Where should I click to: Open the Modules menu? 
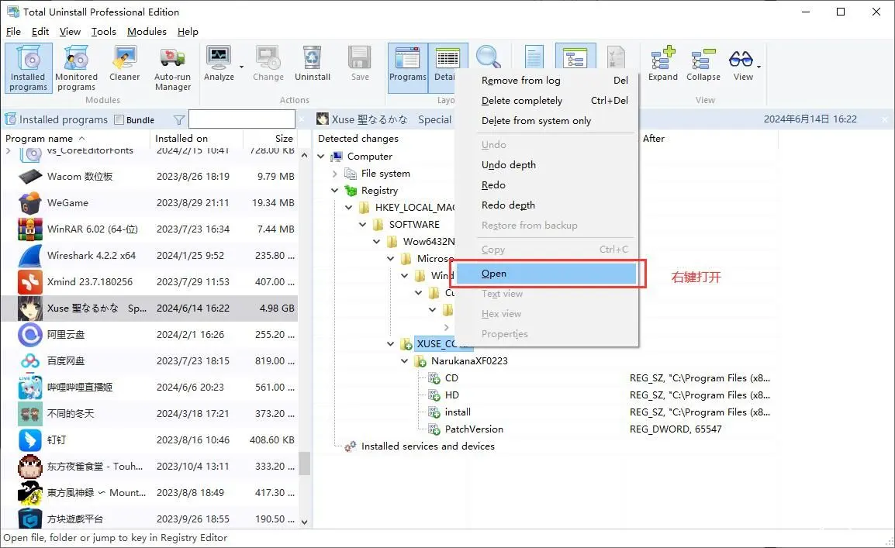(x=147, y=31)
